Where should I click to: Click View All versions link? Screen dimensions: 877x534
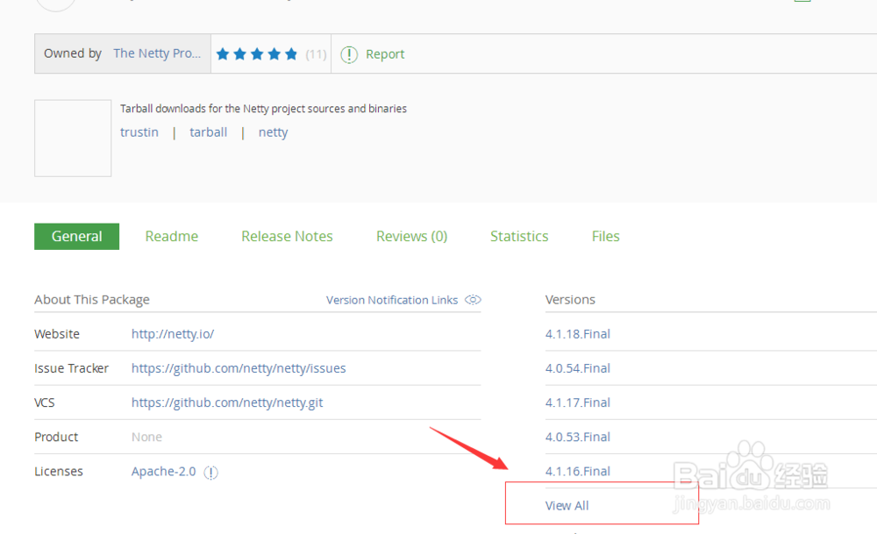(x=567, y=505)
